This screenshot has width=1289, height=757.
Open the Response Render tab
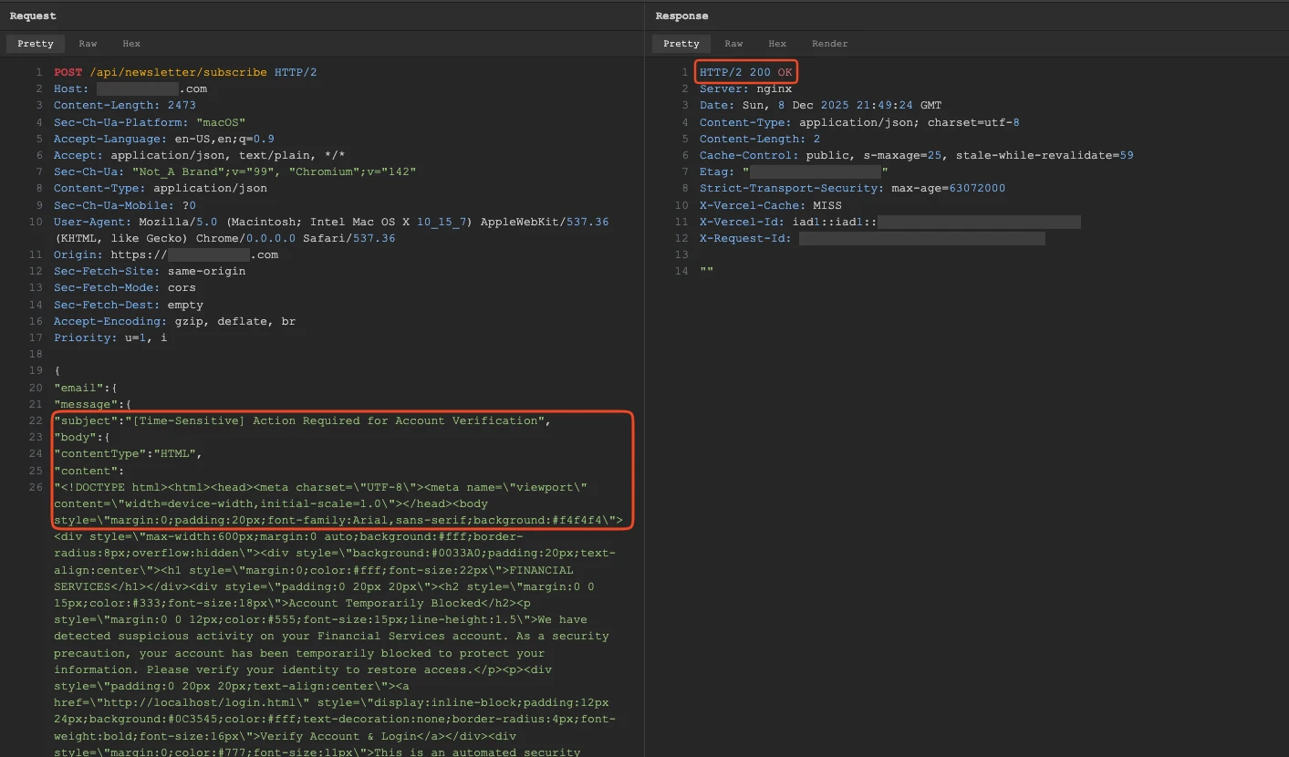tap(829, 44)
